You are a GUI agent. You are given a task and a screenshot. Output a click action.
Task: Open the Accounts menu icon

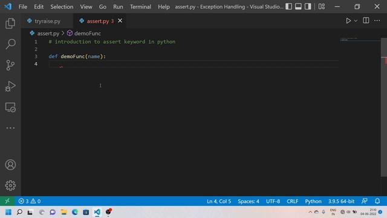pyautogui.click(x=10, y=165)
